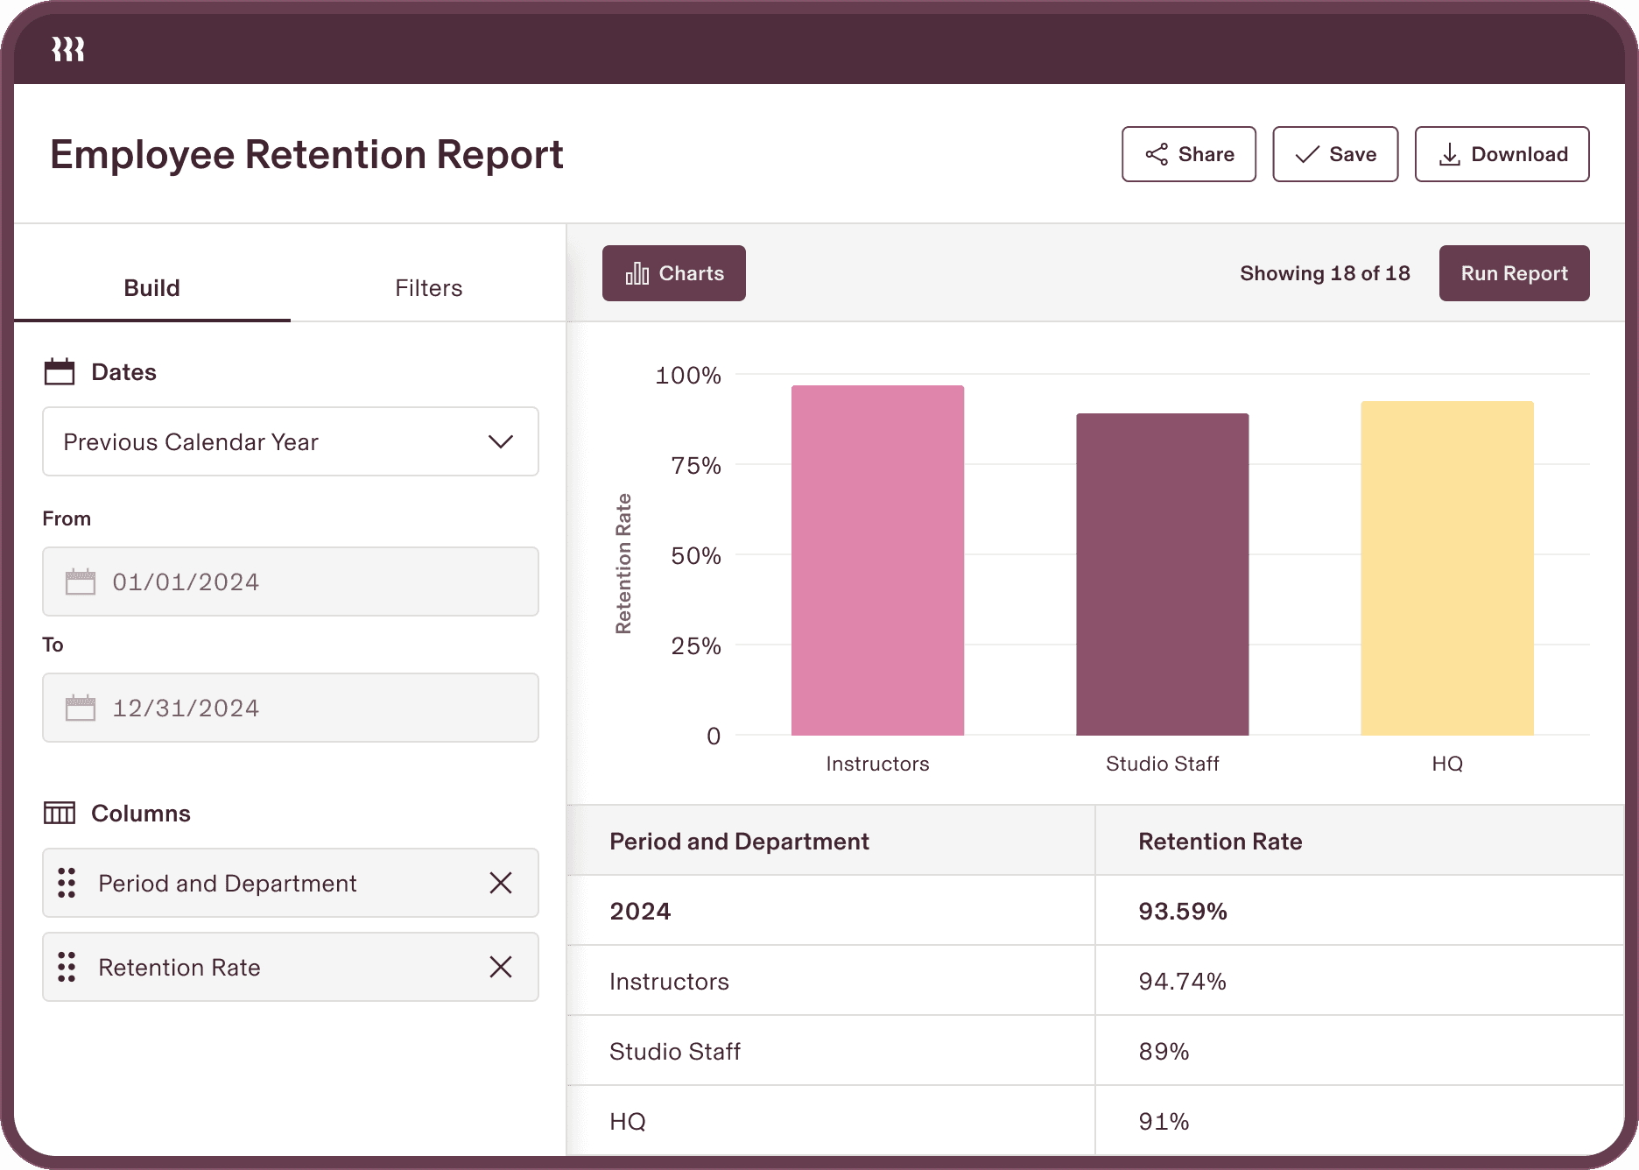Switch to the Build tab

pyautogui.click(x=152, y=287)
